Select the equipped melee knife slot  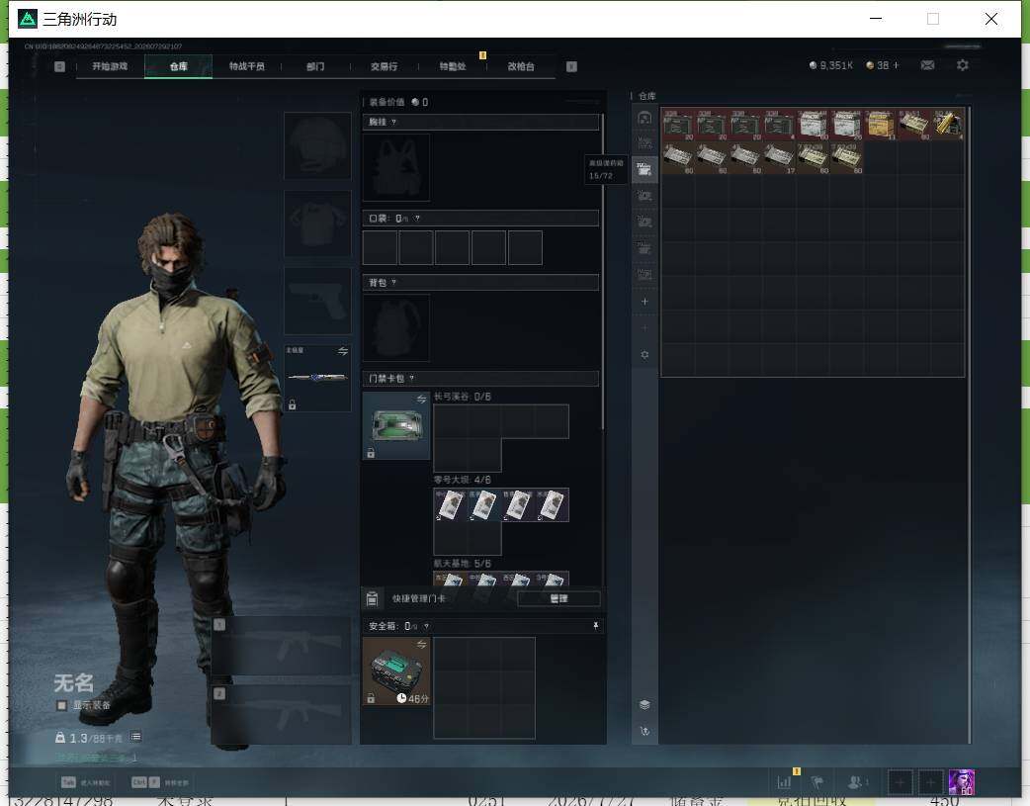(317, 378)
